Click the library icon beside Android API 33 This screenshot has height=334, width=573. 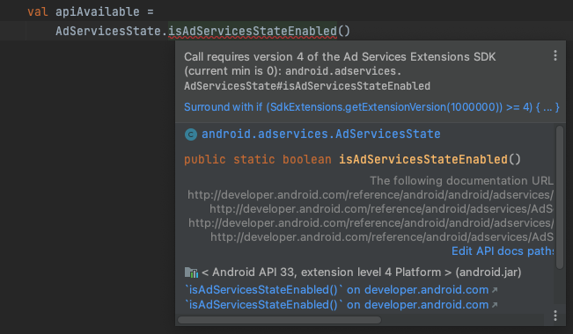tap(191, 272)
